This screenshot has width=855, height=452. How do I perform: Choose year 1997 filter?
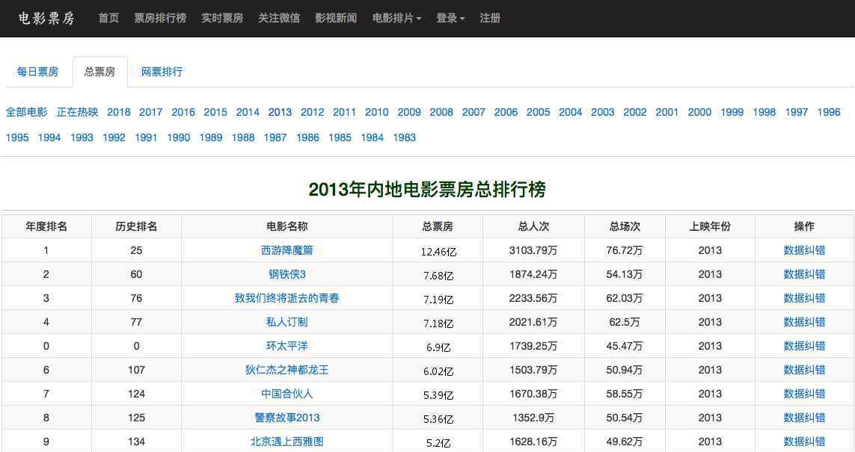(x=796, y=112)
